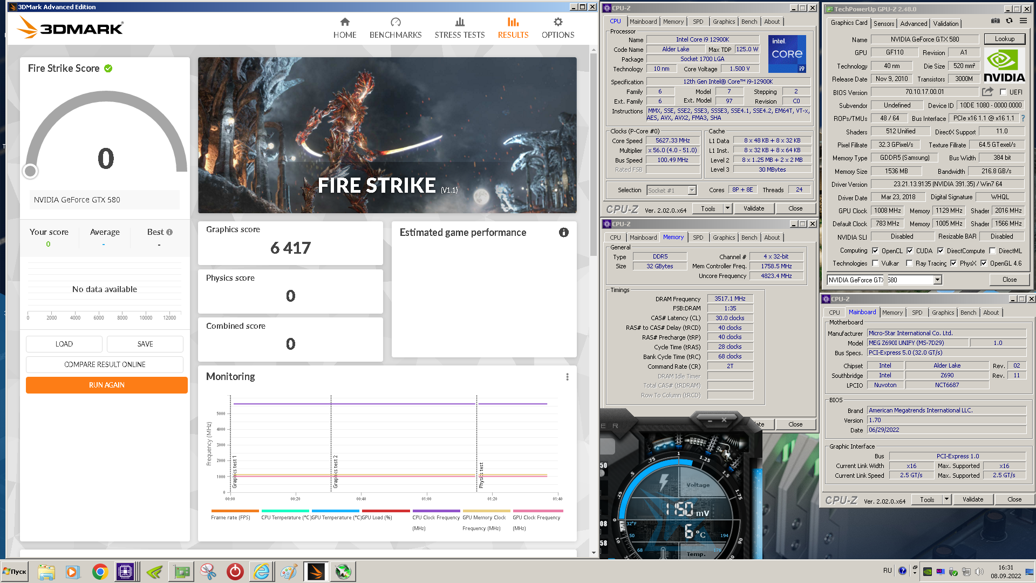1036x583 pixels.
Task: Open 3DMark Options gear
Action: click(558, 28)
